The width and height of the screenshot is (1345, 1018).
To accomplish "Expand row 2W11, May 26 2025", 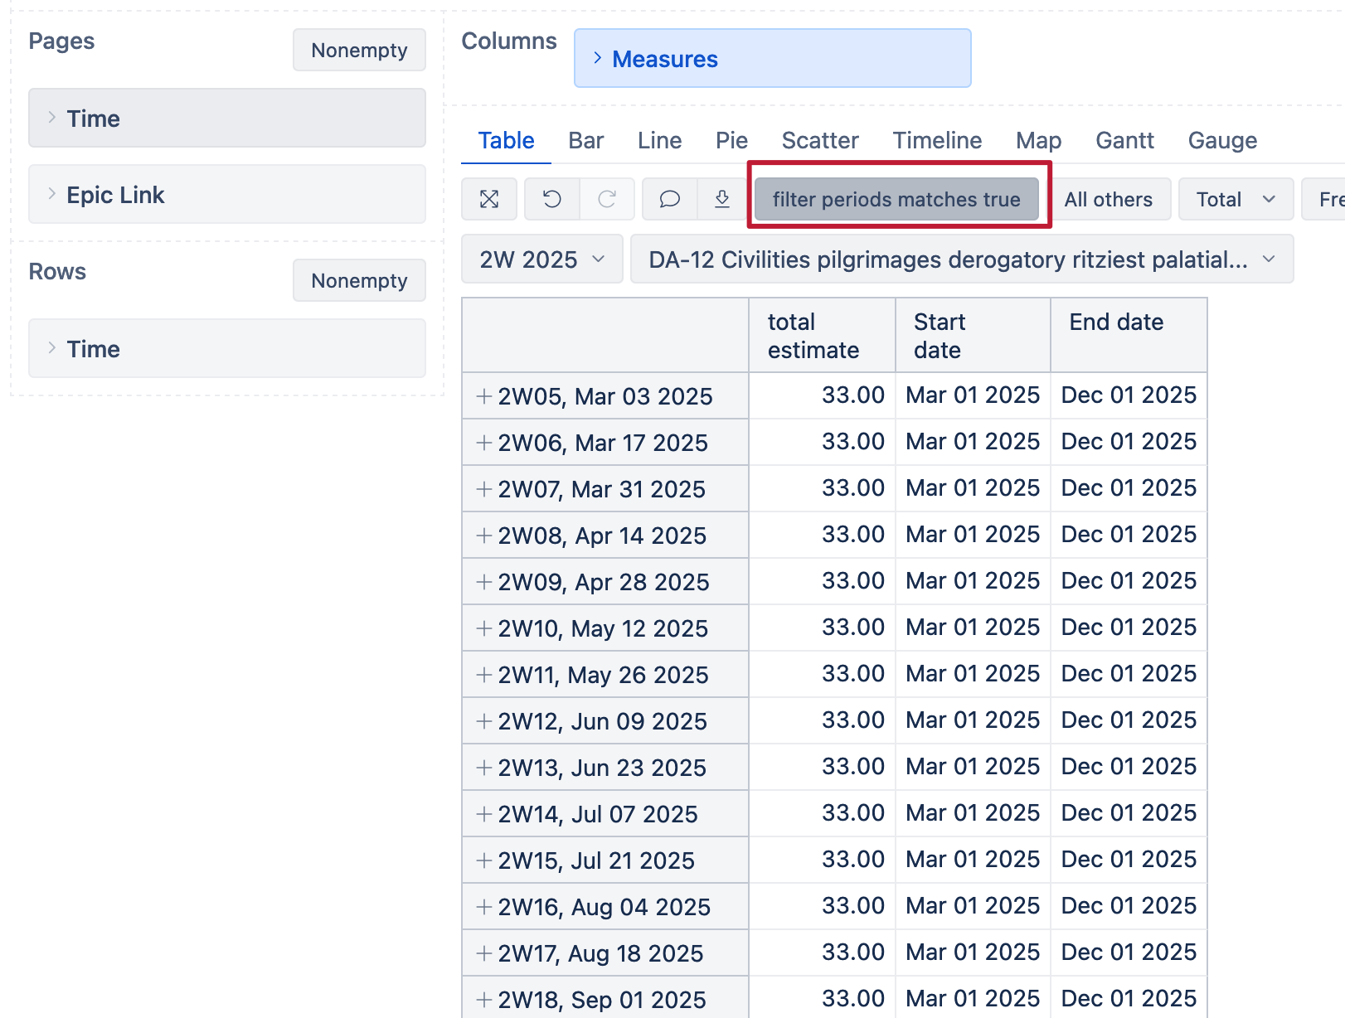I will (484, 675).
